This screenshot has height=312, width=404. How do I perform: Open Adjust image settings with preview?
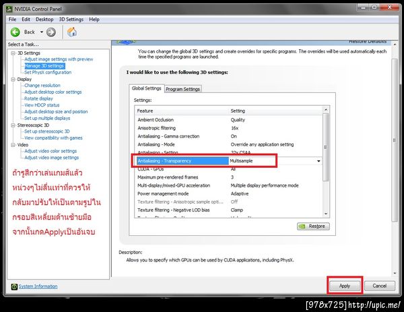tap(59, 59)
